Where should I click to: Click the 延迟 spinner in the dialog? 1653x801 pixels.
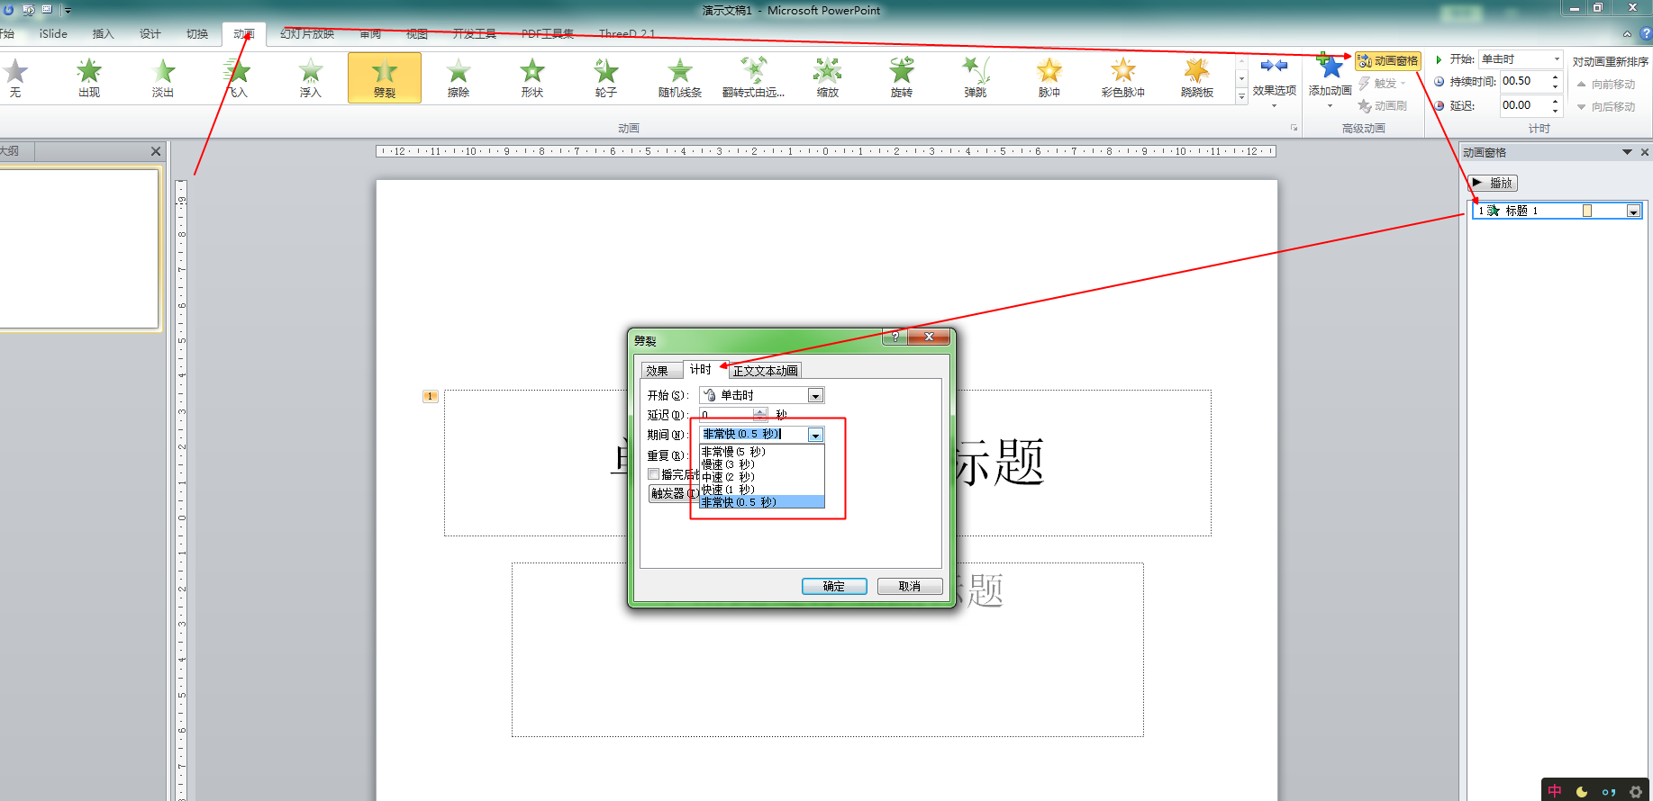760,415
